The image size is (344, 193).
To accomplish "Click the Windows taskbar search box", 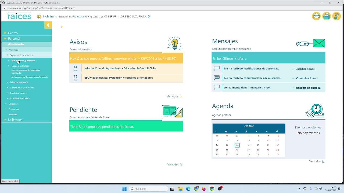I will tap(148, 189).
